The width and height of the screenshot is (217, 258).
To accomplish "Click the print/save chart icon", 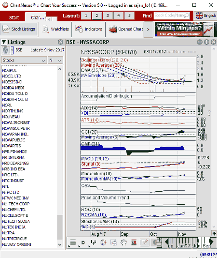I will point(114,243).
